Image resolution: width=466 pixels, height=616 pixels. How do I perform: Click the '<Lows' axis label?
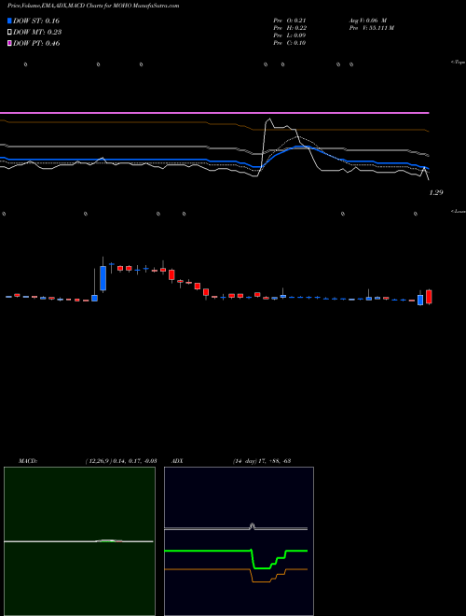tap(459, 211)
